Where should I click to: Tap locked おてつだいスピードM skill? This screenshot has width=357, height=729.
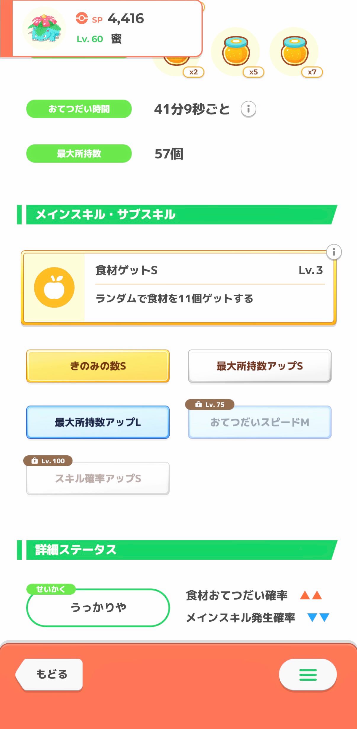click(x=259, y=422)
